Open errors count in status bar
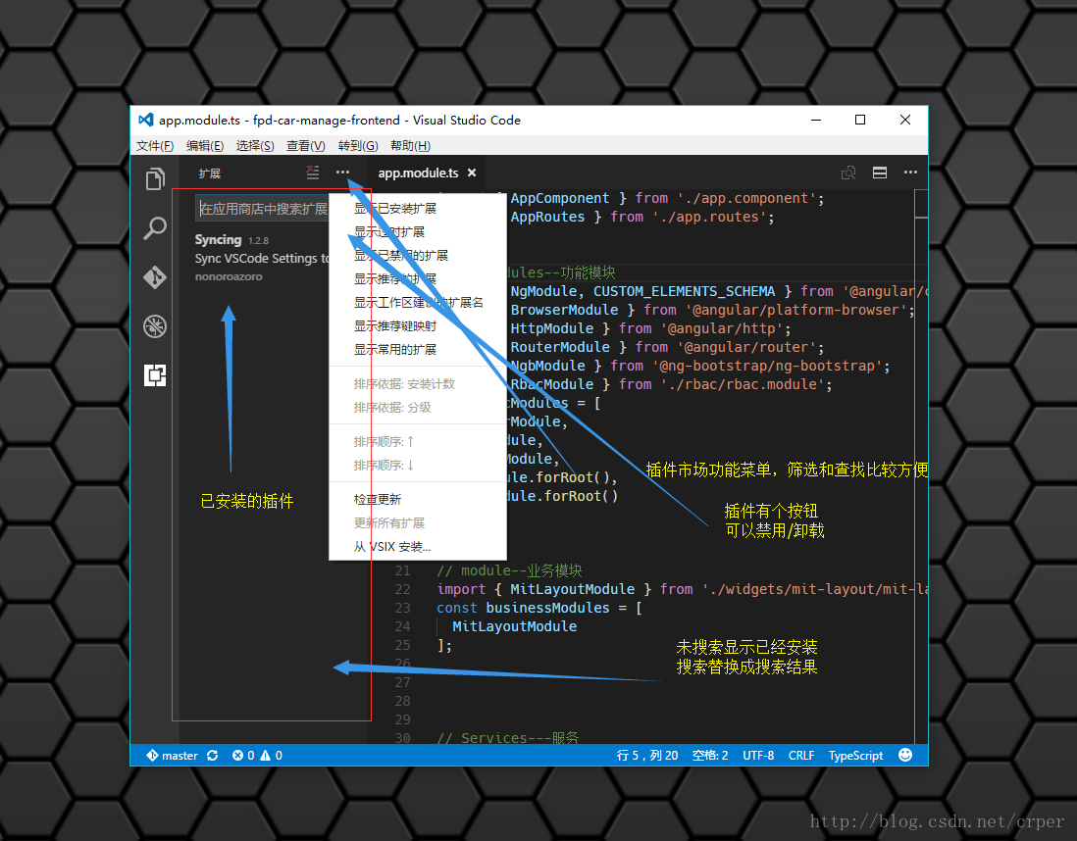 [x=243, y=755]
